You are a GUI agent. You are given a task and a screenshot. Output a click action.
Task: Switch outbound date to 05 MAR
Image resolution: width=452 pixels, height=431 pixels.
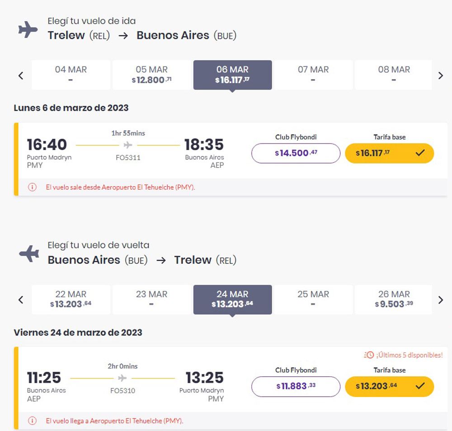pos(151,75)
